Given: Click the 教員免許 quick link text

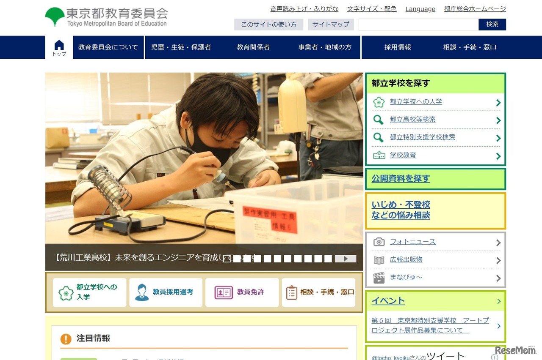Looking at the screenshot, I should (x=251, y=292).
